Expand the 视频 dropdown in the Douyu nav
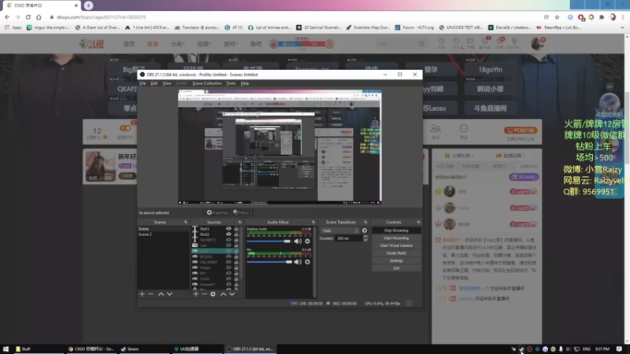Image resolution: width=630 pixels, height=354 pixels. coord(204,44)
